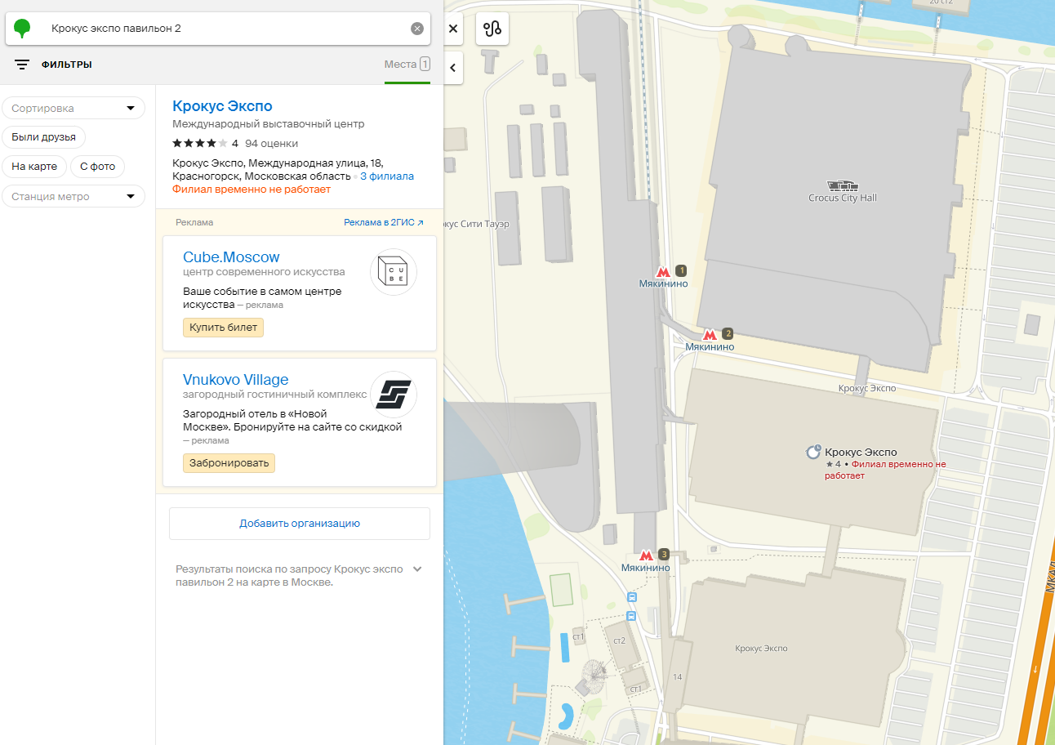This screenshot has width=1055, height=745.
Task: Click the Крокус Экспо map pin marker
Action: pos(813,451)
